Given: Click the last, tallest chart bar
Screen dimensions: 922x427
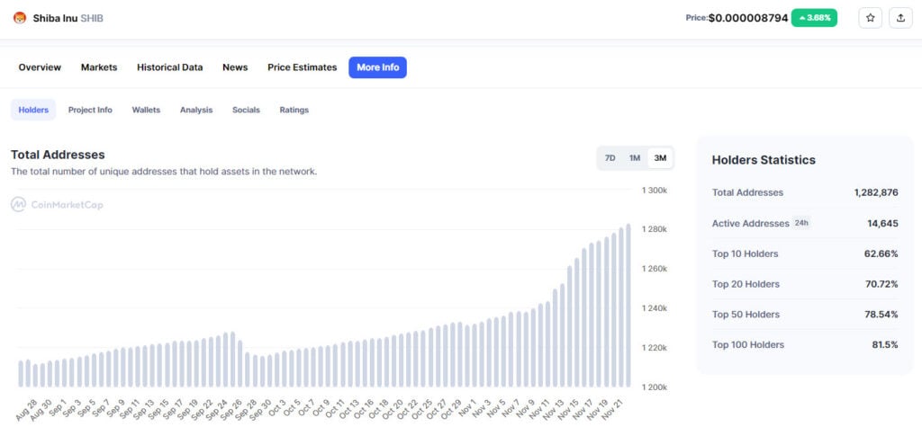Looking at the screenshot, I should tap(628, 306).
